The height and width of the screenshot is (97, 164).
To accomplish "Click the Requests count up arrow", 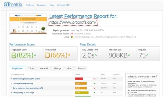I will [x=147, y=55].
